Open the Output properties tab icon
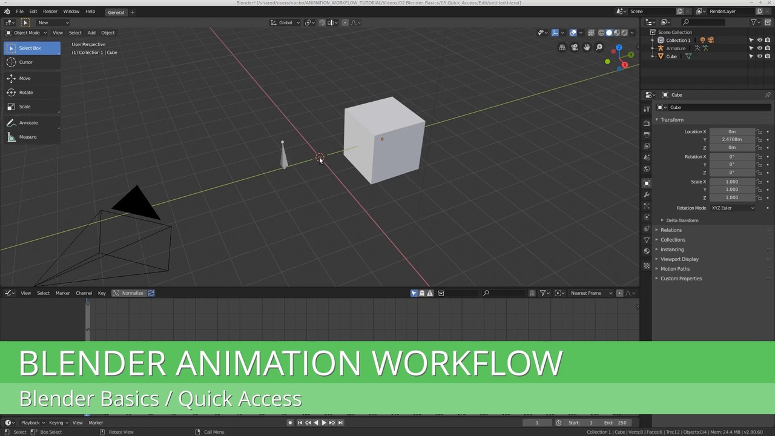The height and width of the screenshot is (436, 775). [x=647, y=134]
